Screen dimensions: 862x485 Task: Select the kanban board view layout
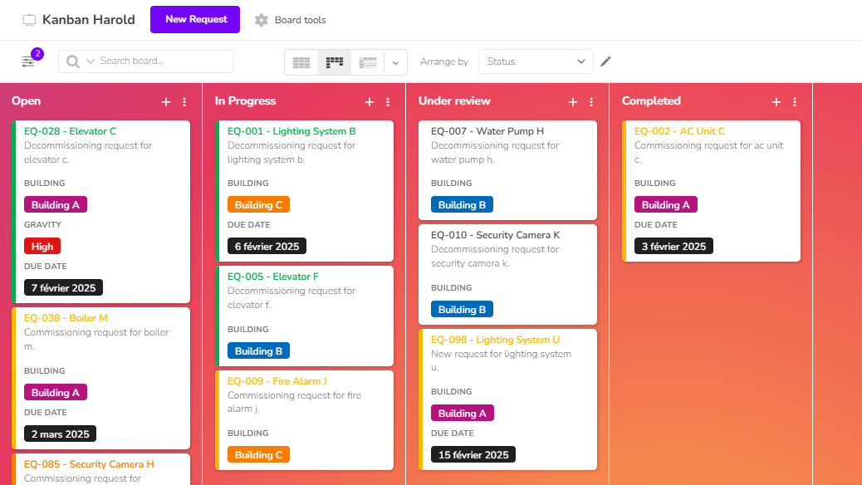[335, 62]
